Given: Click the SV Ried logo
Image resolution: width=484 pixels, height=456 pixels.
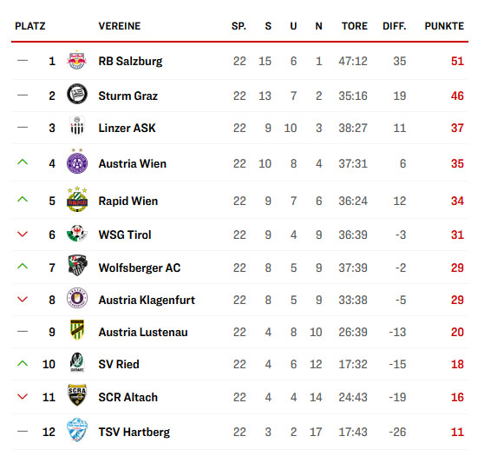Looking at the screenshot, I should point(77,362).
